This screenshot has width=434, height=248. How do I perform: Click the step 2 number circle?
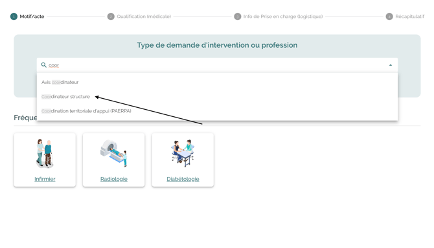point(111,17)
